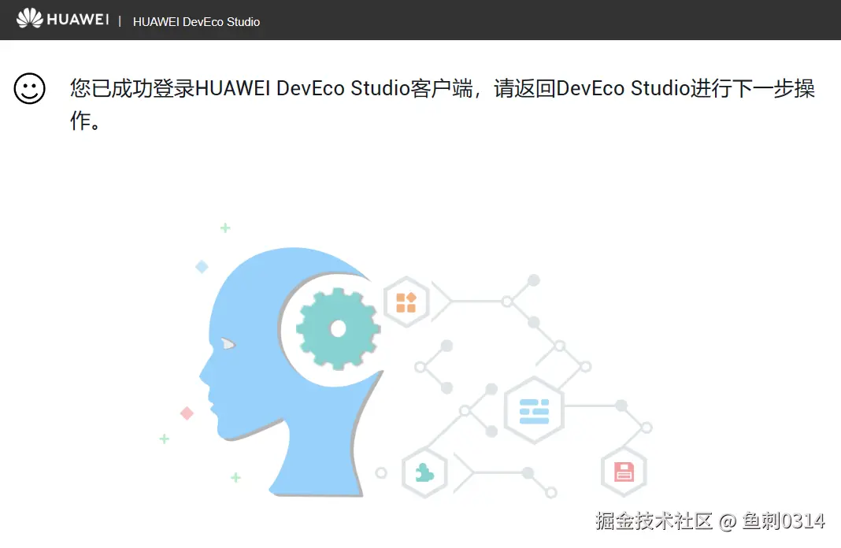The image size is (841, 548).
Task: Click the blue head silhouette illustration
Action: coord(290,371)
